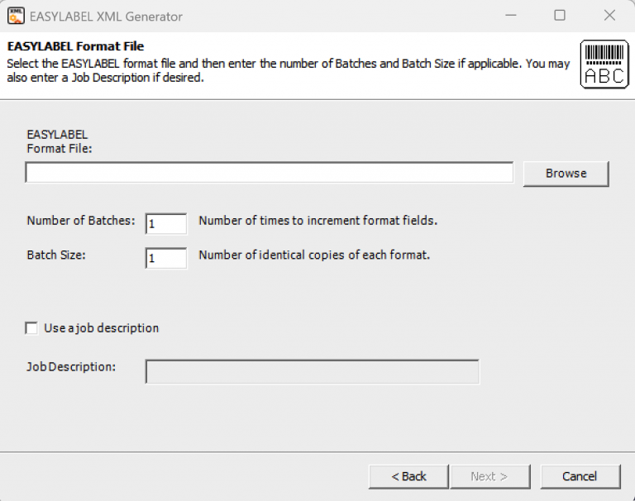
Task: Click the window title text in title bar
Action: point(107,17)
